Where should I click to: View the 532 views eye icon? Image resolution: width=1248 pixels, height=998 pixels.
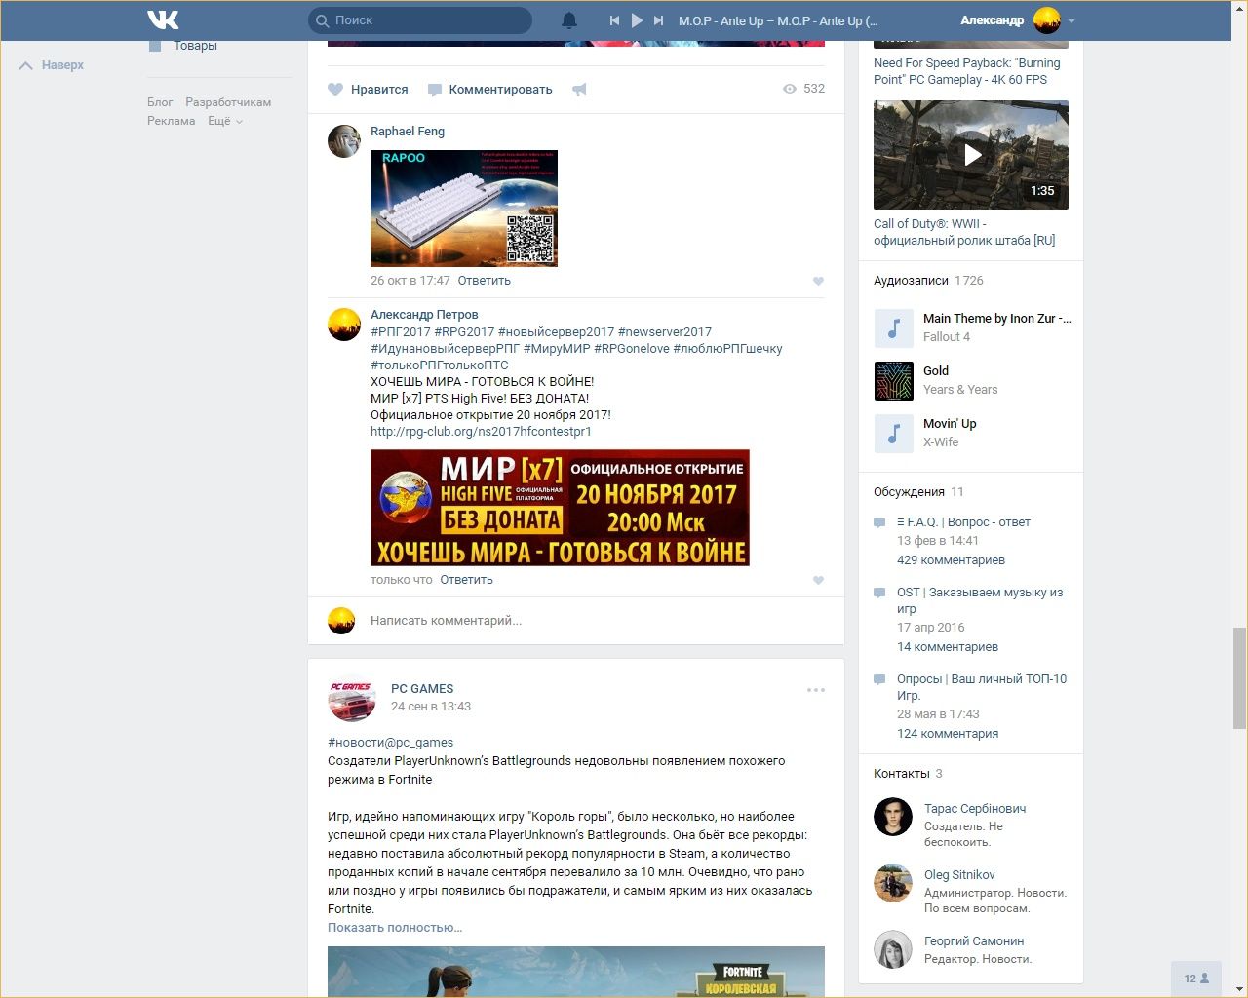[x=790, y=89]
